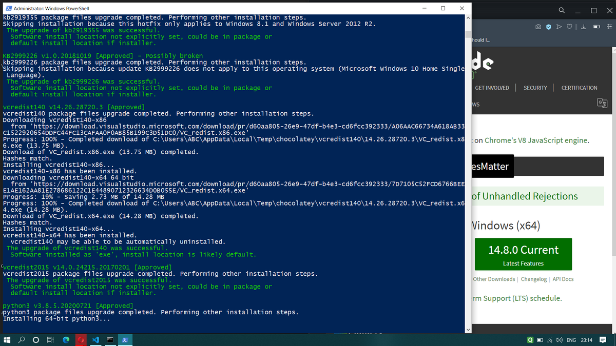The height and width of the screenshot is (346, 616).
Task: Click PowerShell scrollbar down arrow
Action: pyautogui.click(x=468, y=329)
